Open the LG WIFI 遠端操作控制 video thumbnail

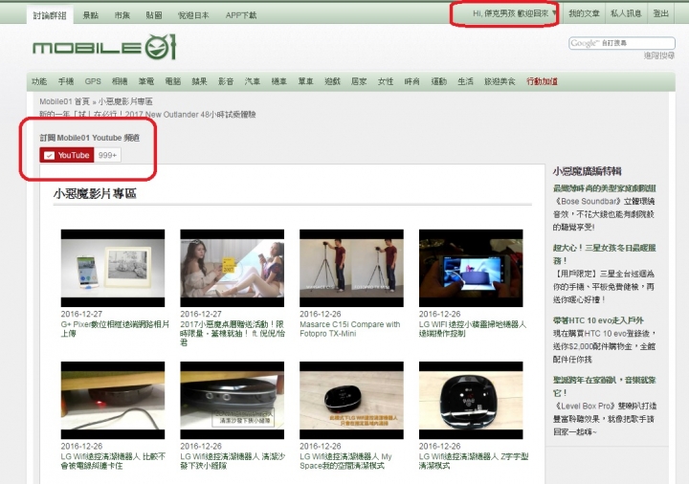[x=471, y=268]
